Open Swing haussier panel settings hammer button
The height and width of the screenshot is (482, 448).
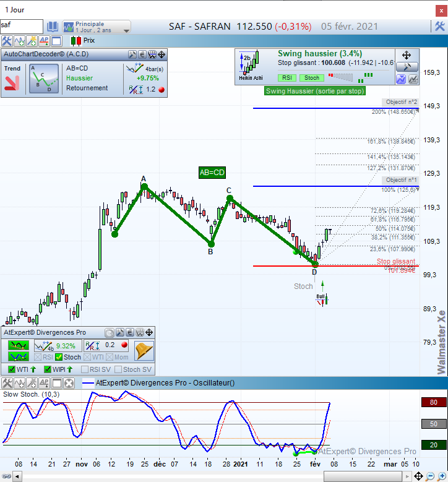(407, 67)
